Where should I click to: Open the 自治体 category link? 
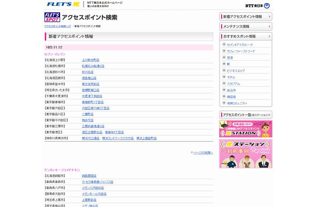pyautogui.click(x=231, y=90)
